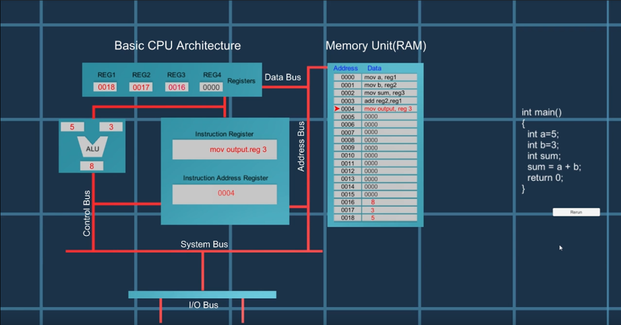This screenshot has height=325, width=621.
Task: Click REG3 value 0016
Action: pos(177,87)
